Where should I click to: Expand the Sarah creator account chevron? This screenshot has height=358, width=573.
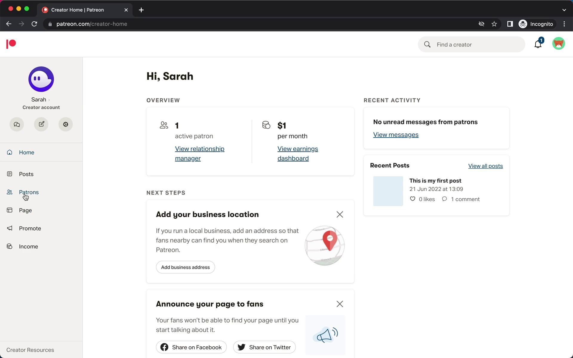coord(49,100)
